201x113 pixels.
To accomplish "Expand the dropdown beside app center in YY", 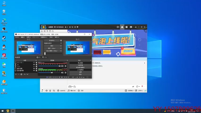I will point(134,91).
